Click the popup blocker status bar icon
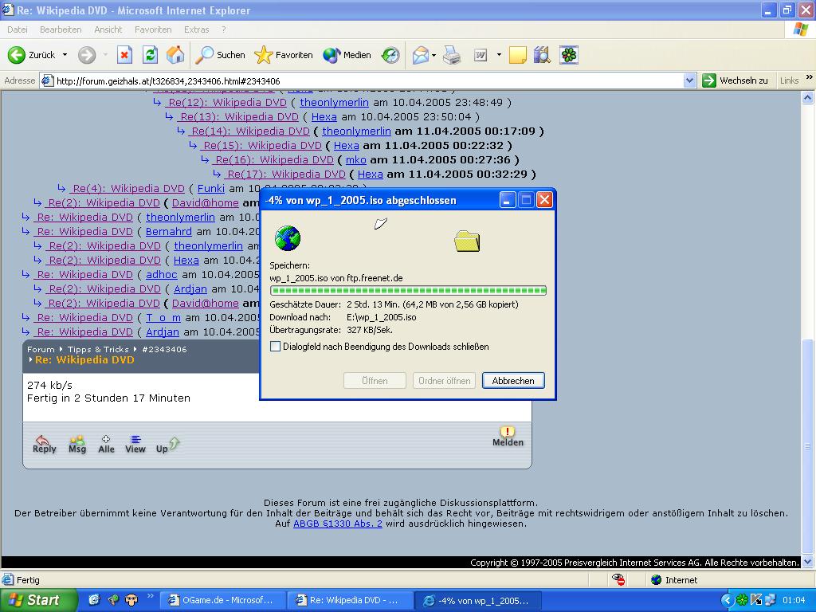 pyautogui.click(x=618, y=579)
